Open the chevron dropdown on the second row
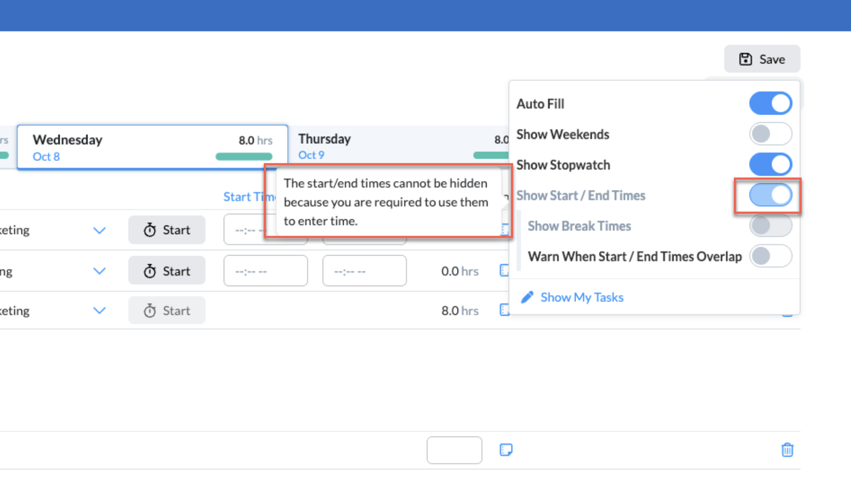This screenshot has height=492, width=851. click(x=99, y=270)
